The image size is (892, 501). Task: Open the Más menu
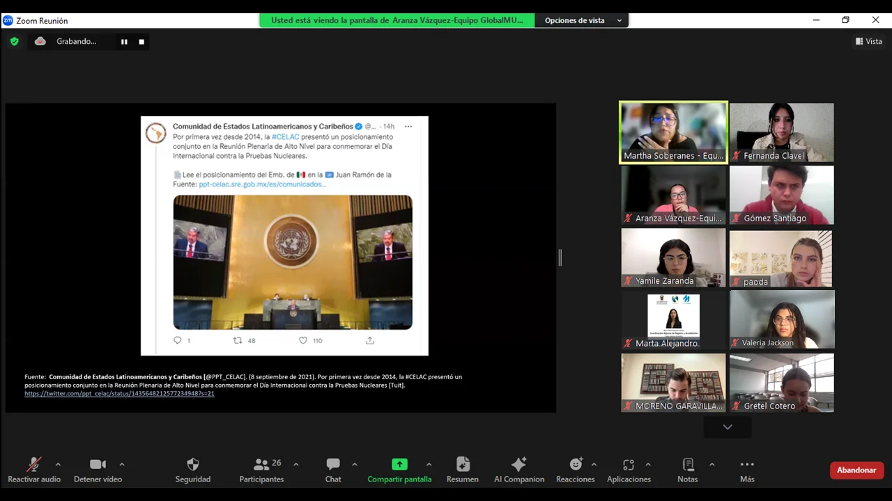pyautogui.click(x=747, y=465)
